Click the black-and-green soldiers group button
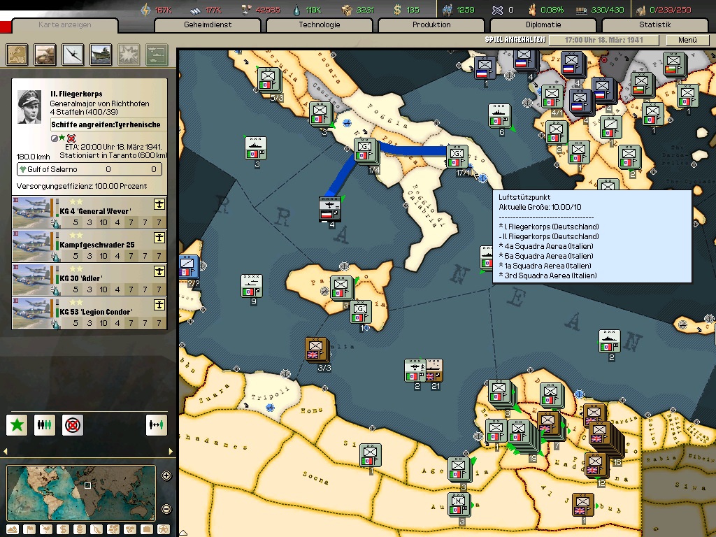The image size is (716, 537). click(45, 425)
